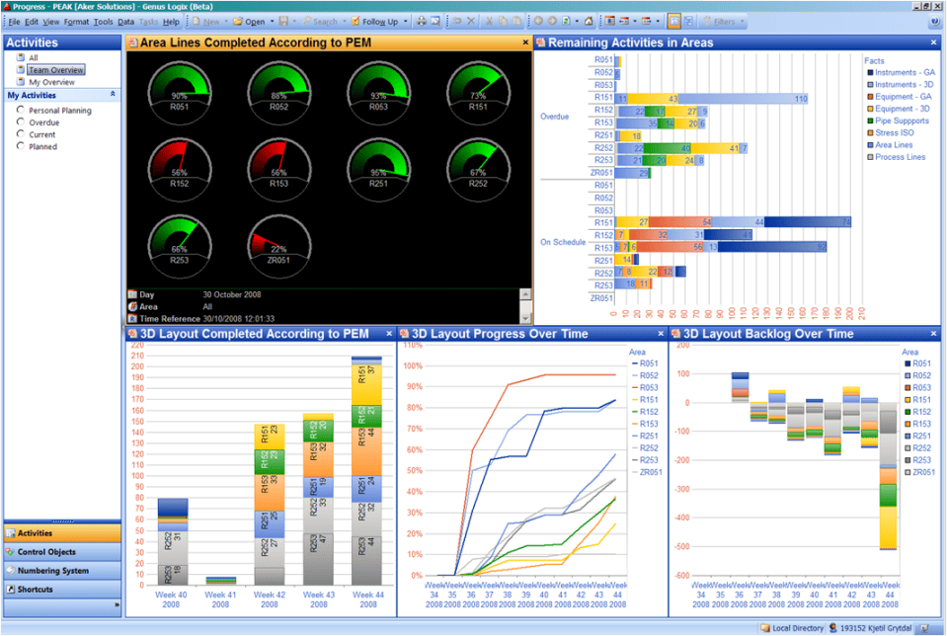This screenshot has height=636, width=947.
Task: Click the Refresh page icon
Action: pyautogui.click(x=567, y=21)
